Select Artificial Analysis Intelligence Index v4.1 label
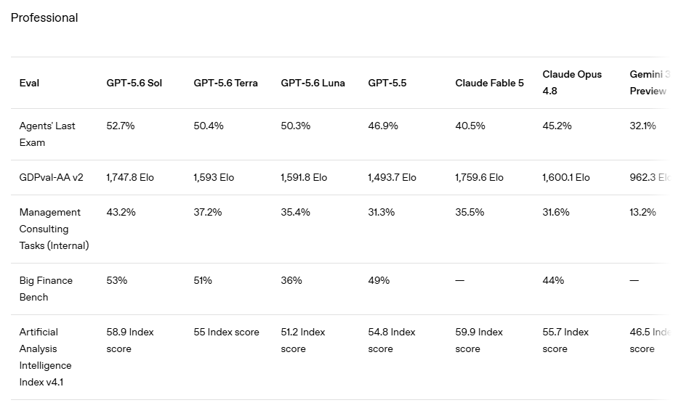The image size is (689, 408). tap(45, 356)
